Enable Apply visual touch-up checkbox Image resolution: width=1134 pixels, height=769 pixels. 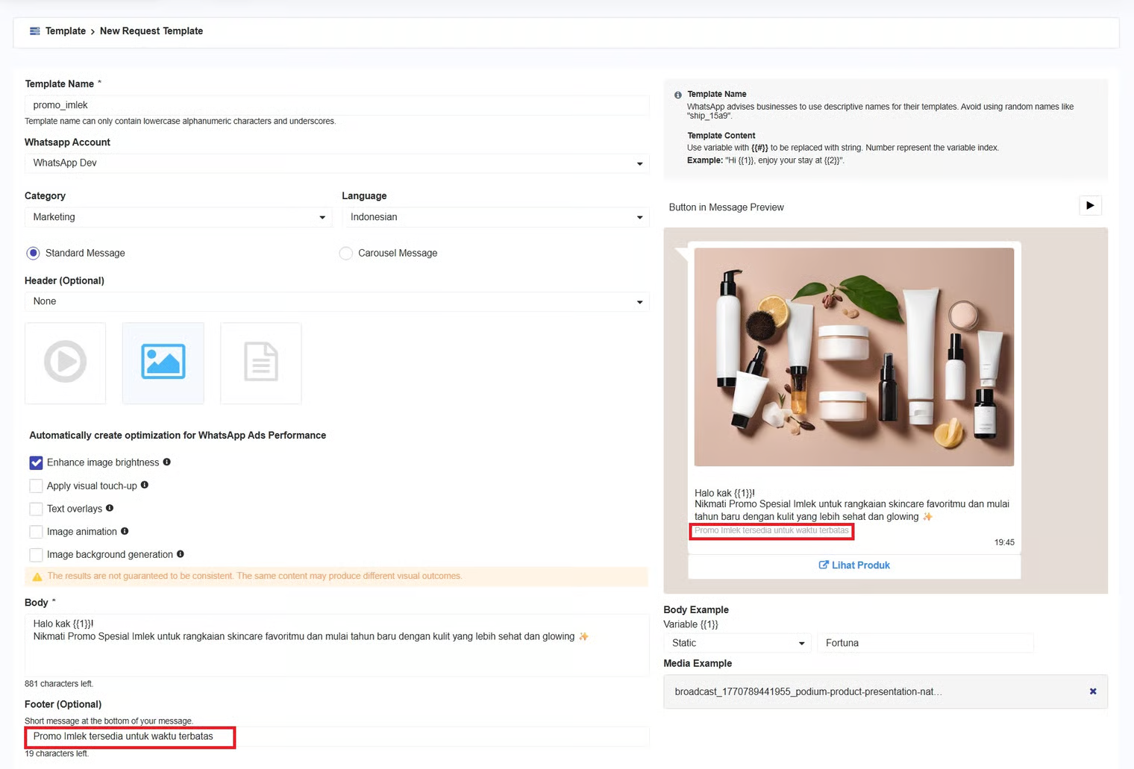pyautogui.click(x=36, y=486)
